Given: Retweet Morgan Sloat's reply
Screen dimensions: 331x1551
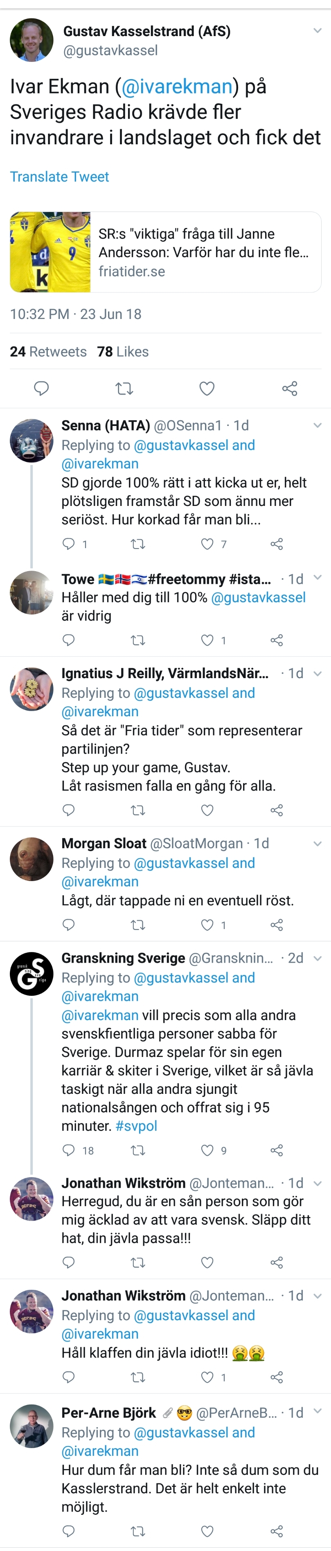Looking at the screenshot, I should pyautogui.click(x=138, y=924).
